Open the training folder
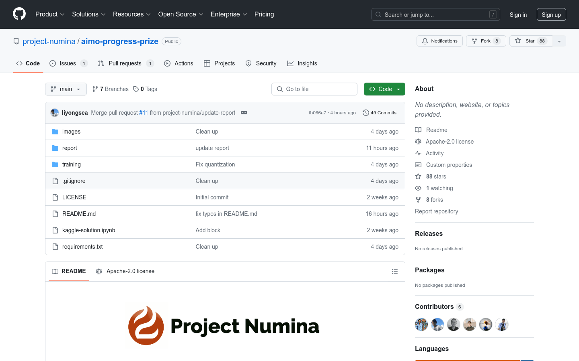Viewport: 579px width, 361px height. tap(72, 164)
